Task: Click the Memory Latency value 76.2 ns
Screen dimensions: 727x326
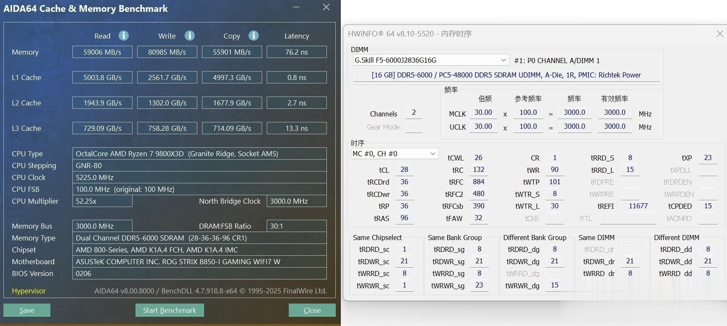Action: coord(297,52)
